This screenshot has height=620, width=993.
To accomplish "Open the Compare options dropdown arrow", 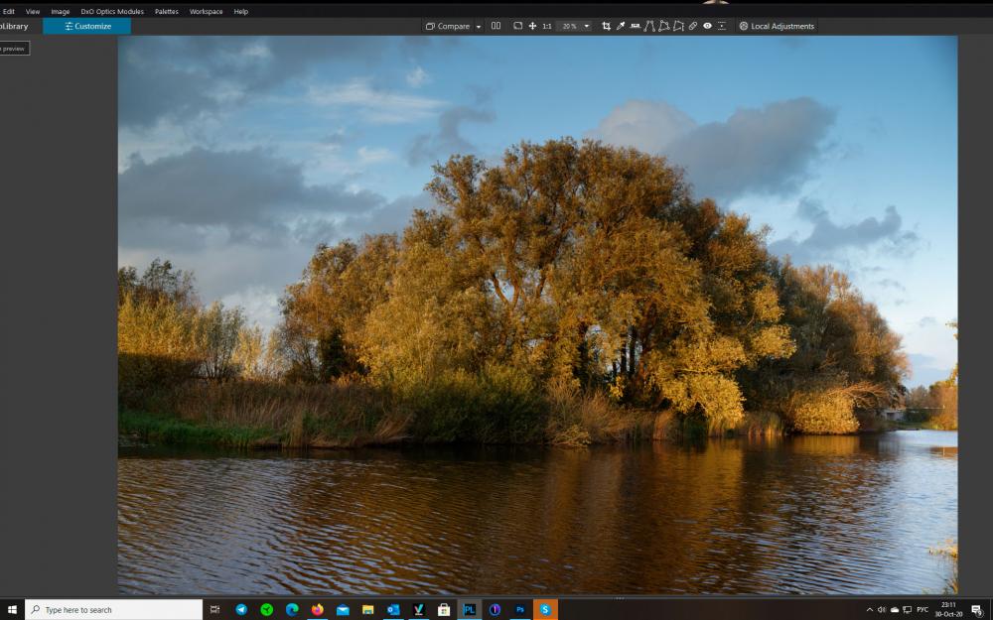I will click(479, 27).
